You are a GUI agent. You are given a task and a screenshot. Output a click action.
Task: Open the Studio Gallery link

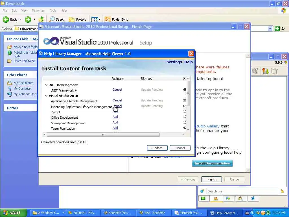pos(207,126)
